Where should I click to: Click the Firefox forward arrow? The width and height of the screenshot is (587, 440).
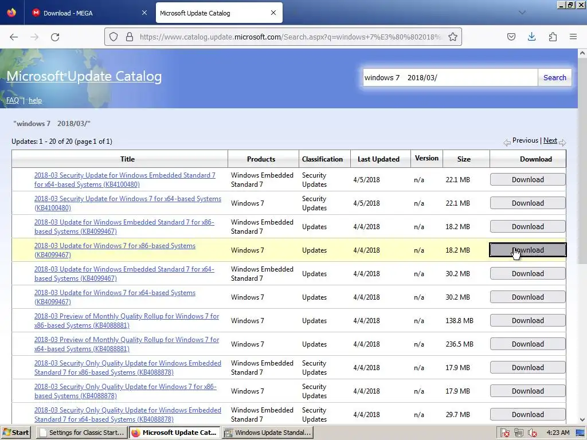pyautogui.click(x=34, y=37)
